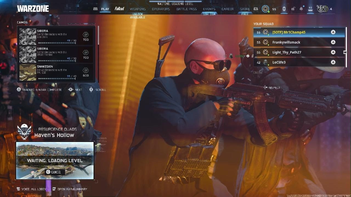Open the social party emblems icon
The width and height of the screenshot is (351, 197).
pyautogui.click(x=322, y=9)
